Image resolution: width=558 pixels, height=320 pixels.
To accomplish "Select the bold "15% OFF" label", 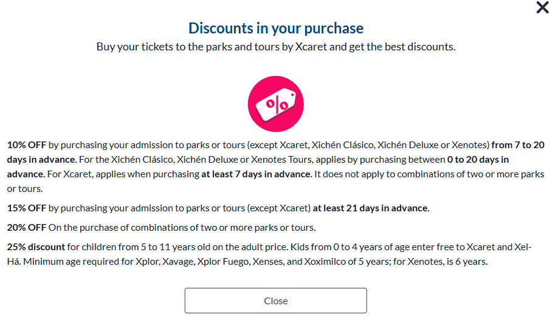I will point(27,208).
